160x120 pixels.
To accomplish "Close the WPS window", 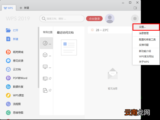I will click(x=137, y=3).
